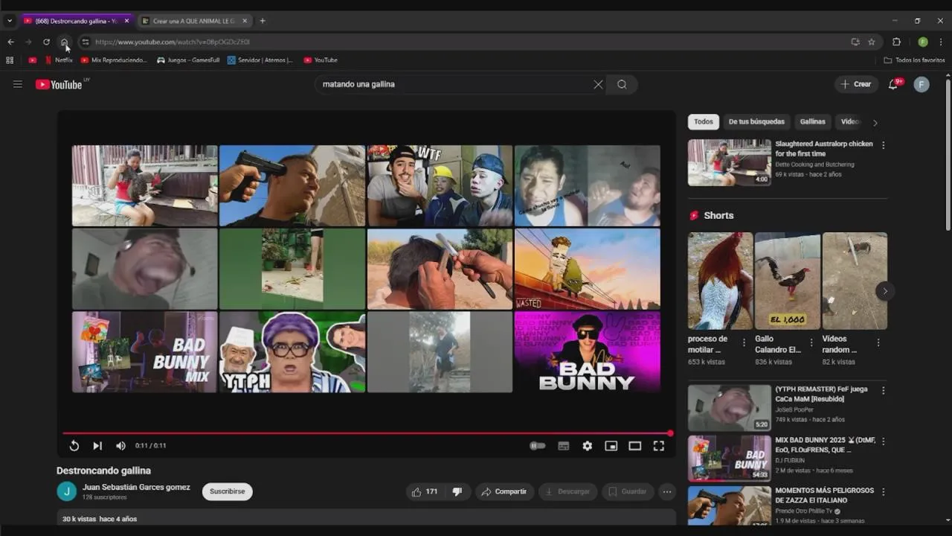Screen dimensions: 952x536
Task: Open 'Slaughtered Australorp chicken' suggested video
Action: pyautogui.click(x=730, y=163)
